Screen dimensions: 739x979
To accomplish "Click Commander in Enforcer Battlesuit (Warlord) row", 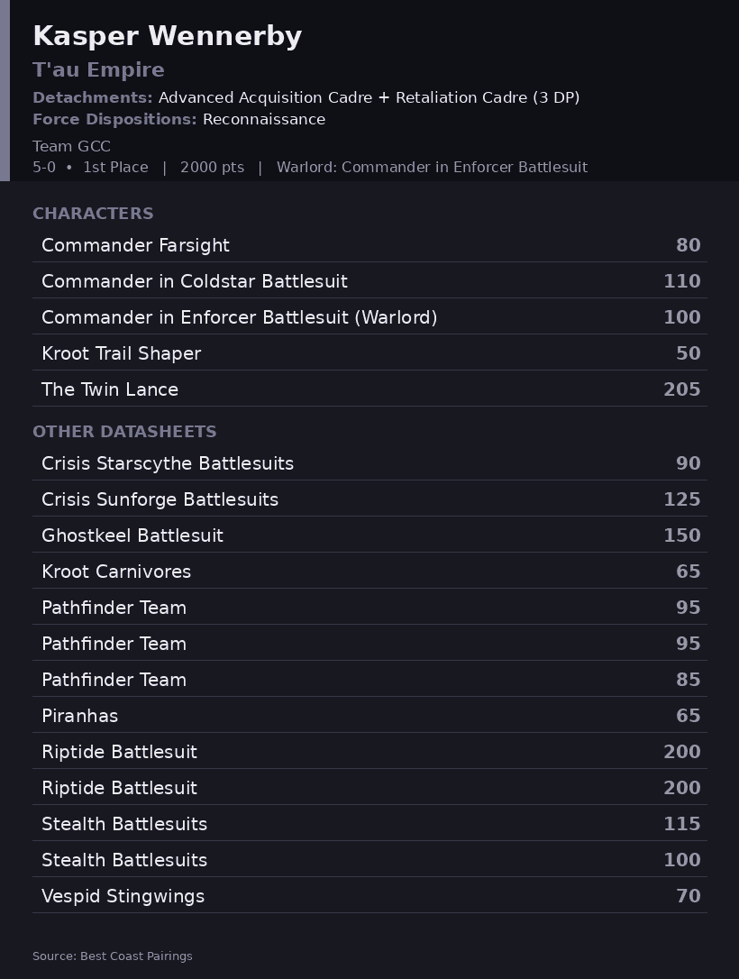I will pos(369,317).
